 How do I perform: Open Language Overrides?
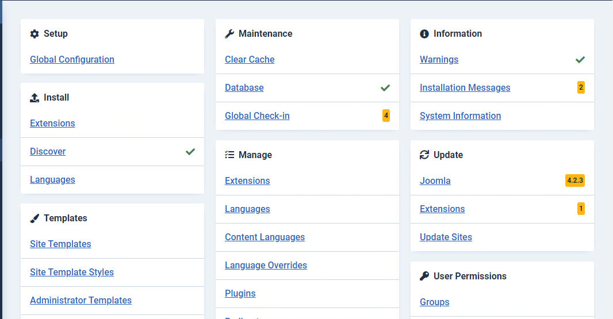[x=266, y=265]
